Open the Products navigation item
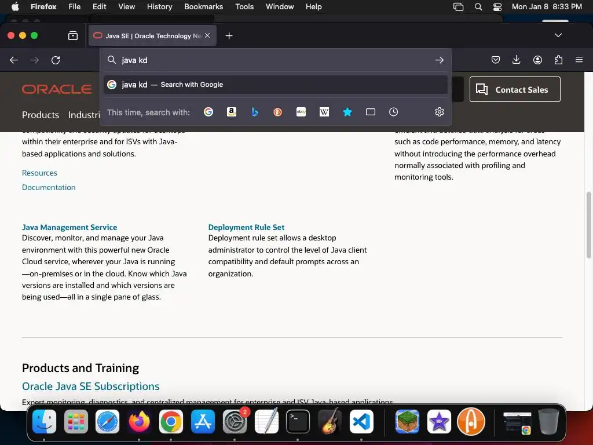Image resolution: width=593 pixels, height=445 pixels. coord(41,115)
